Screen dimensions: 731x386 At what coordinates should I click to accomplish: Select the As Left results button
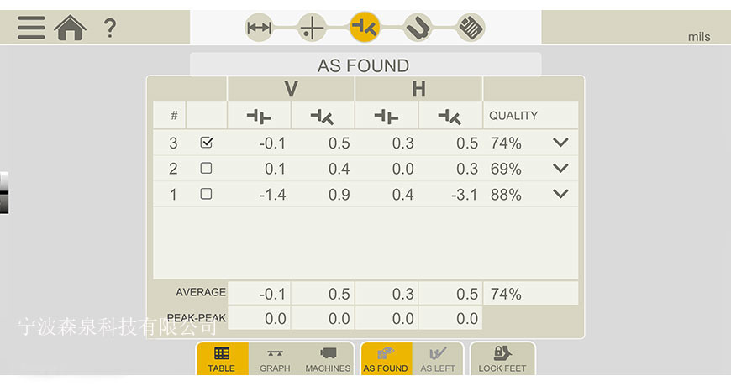click(438, 359)
